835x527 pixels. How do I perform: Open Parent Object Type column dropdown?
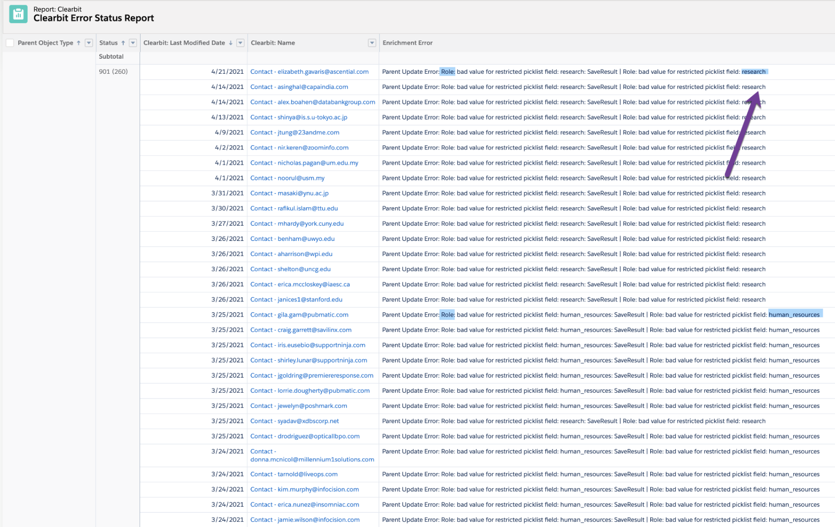88,43
